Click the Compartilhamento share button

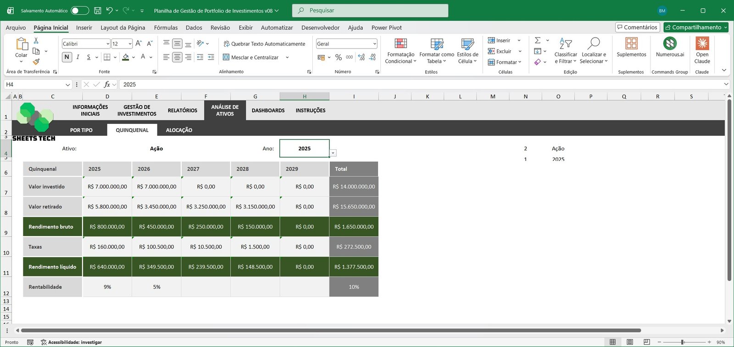[x=695, y=28]
